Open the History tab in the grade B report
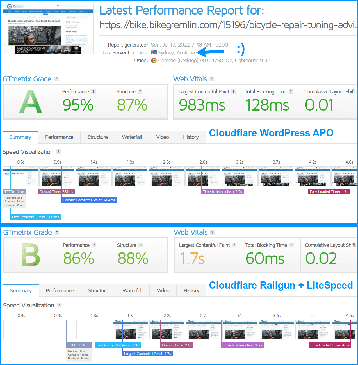 (x=191, y=291)
